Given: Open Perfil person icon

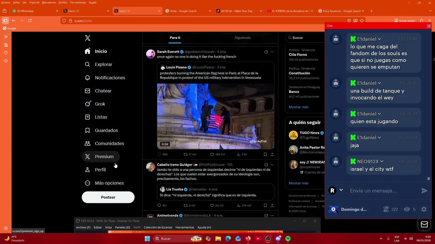Looking at the screenshot, I should [x=87, y=169].
